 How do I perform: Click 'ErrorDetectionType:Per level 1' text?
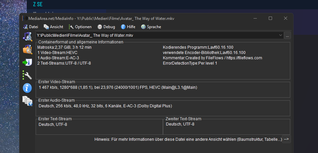[190, 63]
